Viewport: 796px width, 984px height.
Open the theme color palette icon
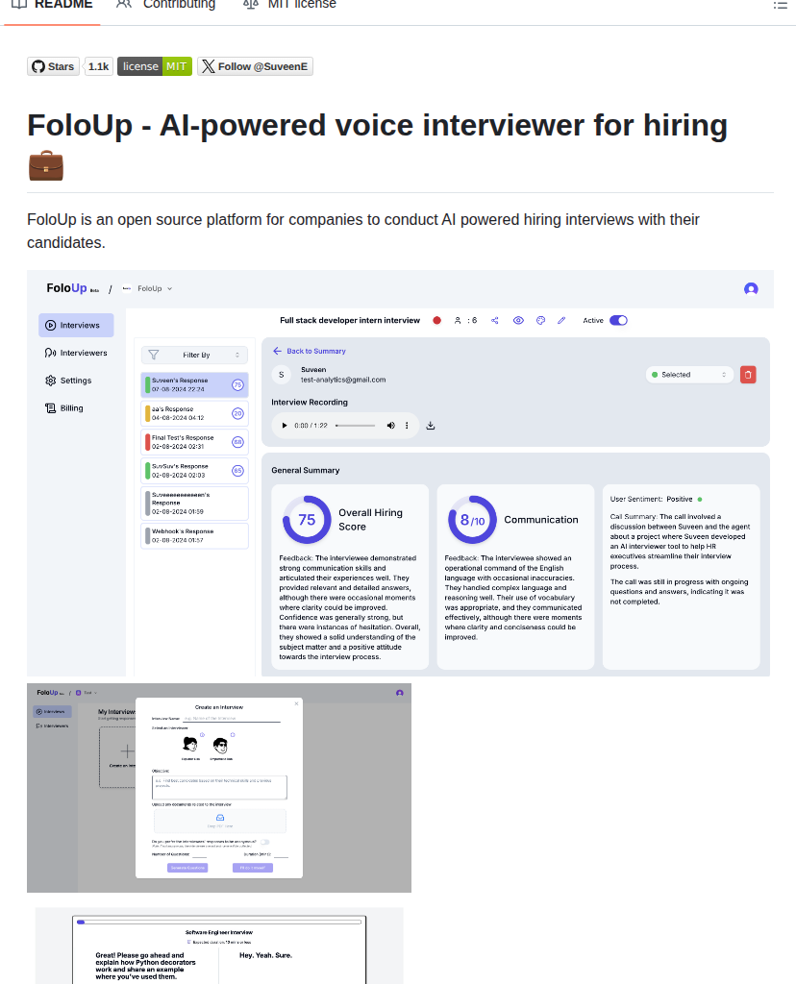coord(540,321)
